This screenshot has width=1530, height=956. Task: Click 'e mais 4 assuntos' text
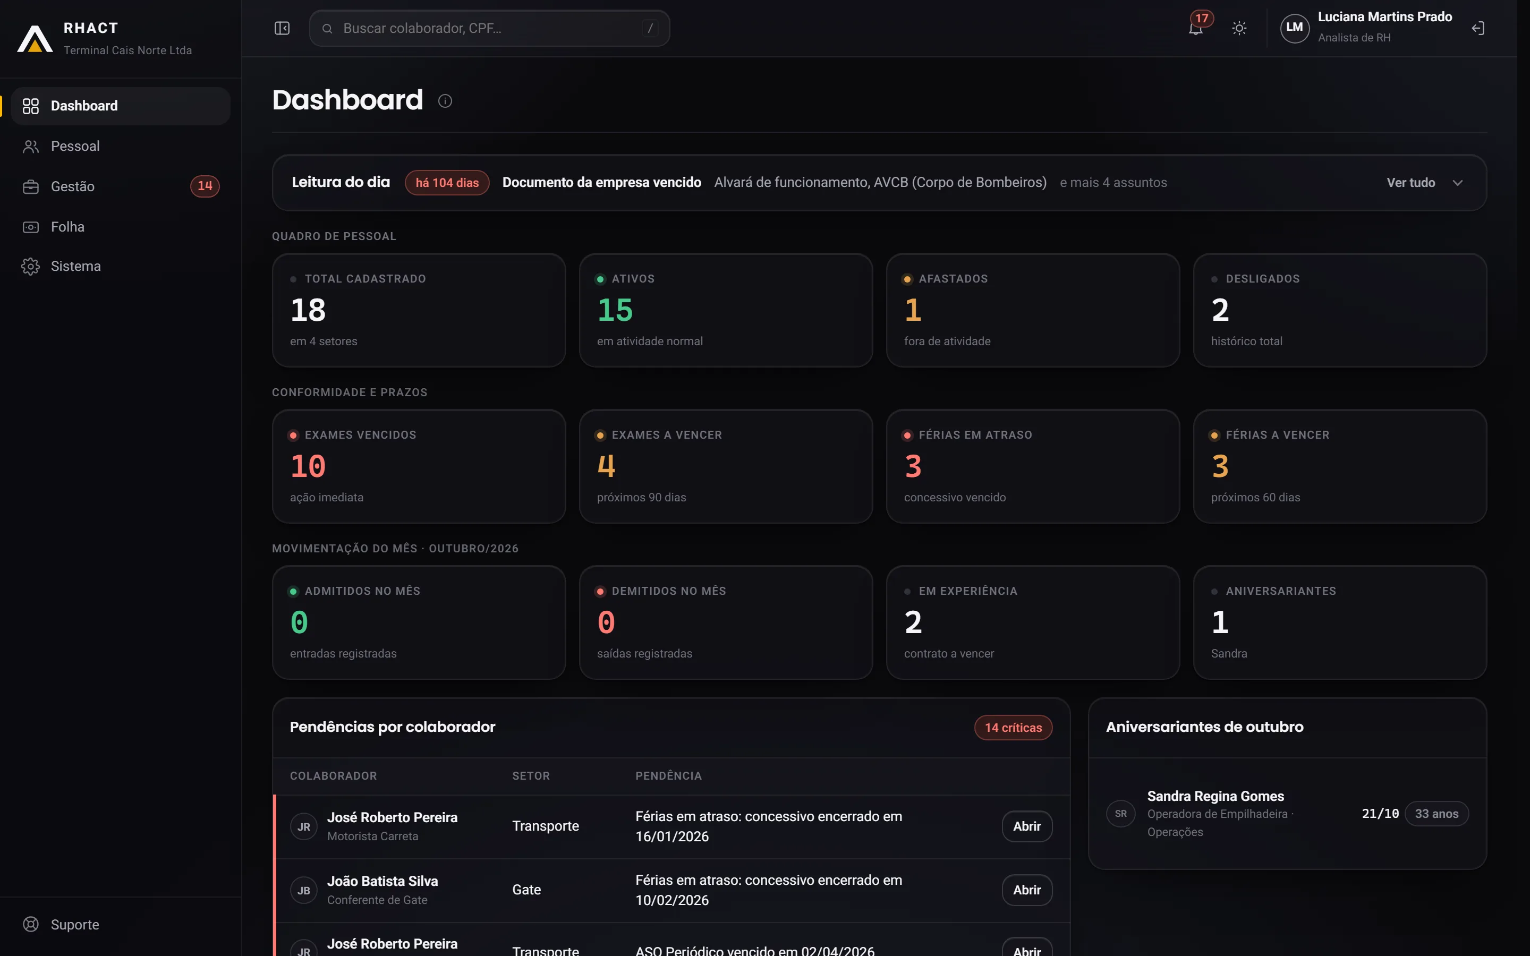pyautogui.click(x=1113, y=183)
